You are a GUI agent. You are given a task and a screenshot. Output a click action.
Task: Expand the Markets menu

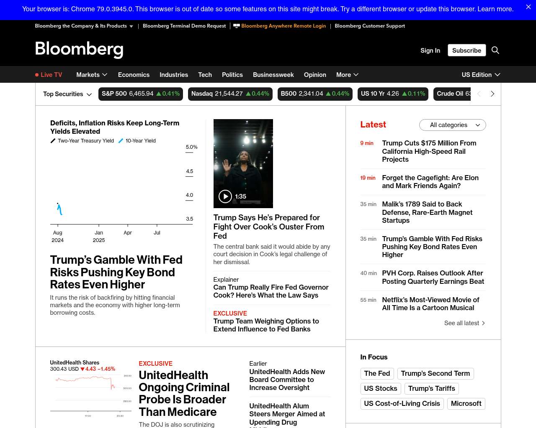point(92,75)
